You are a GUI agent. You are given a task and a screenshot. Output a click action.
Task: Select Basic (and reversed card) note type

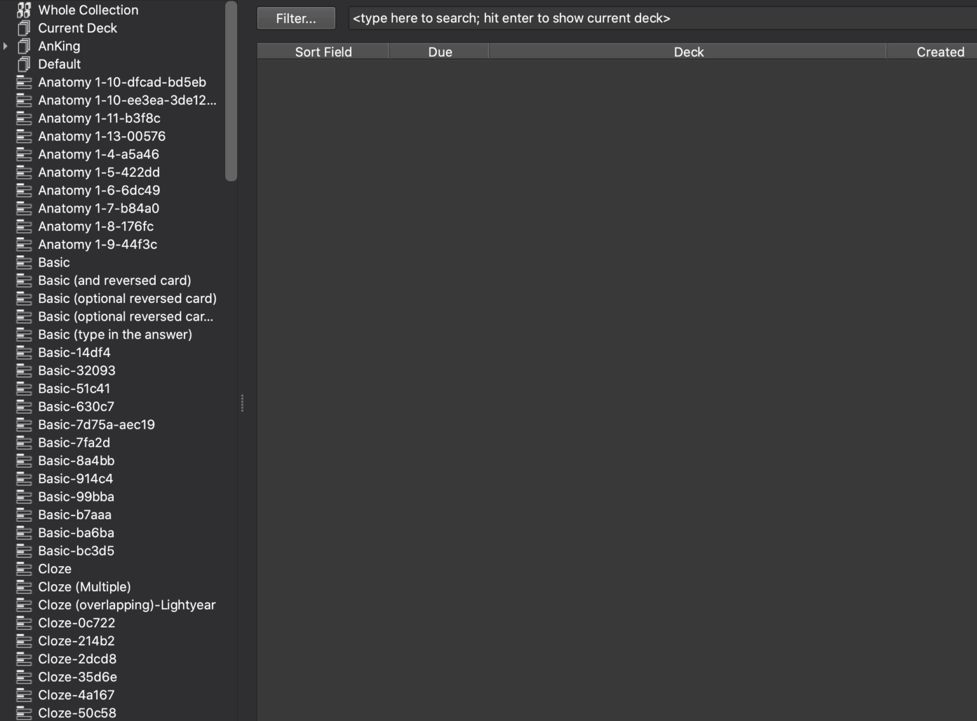click(115, 280)
